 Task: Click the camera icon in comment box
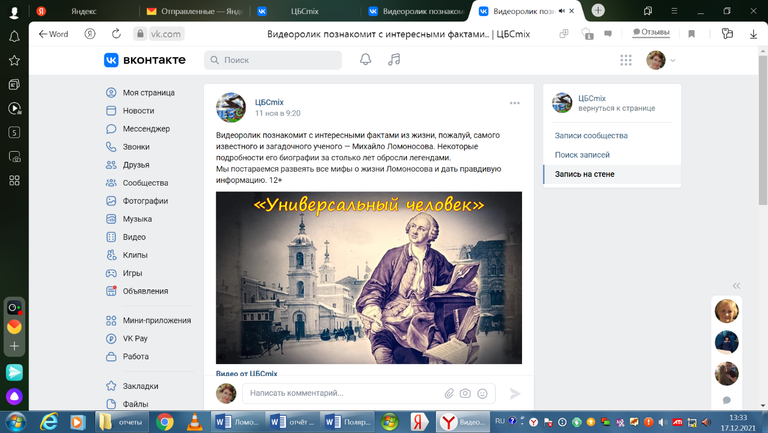465,393
